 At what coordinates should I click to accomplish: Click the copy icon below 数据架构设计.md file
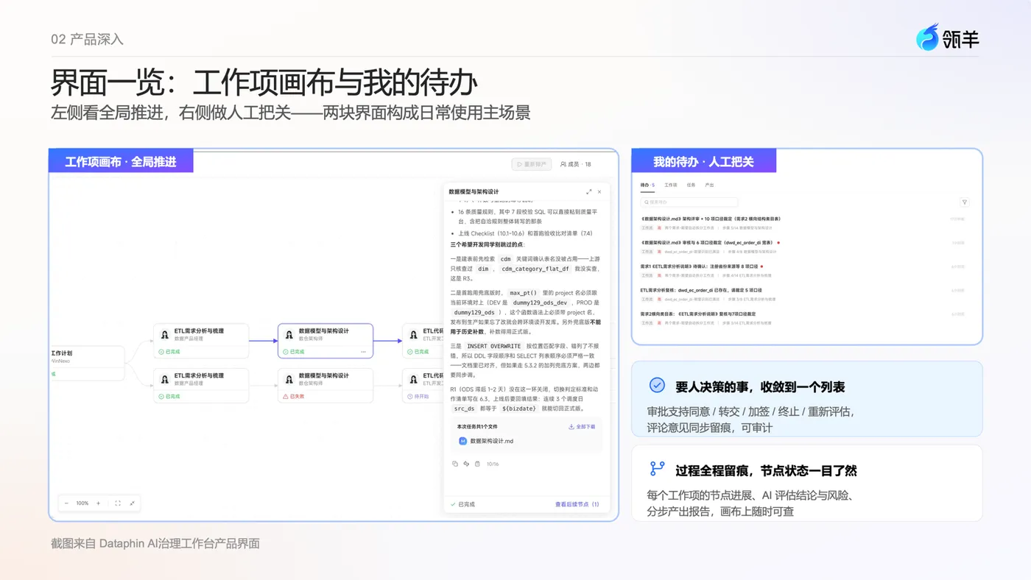[x=454, y=464]
